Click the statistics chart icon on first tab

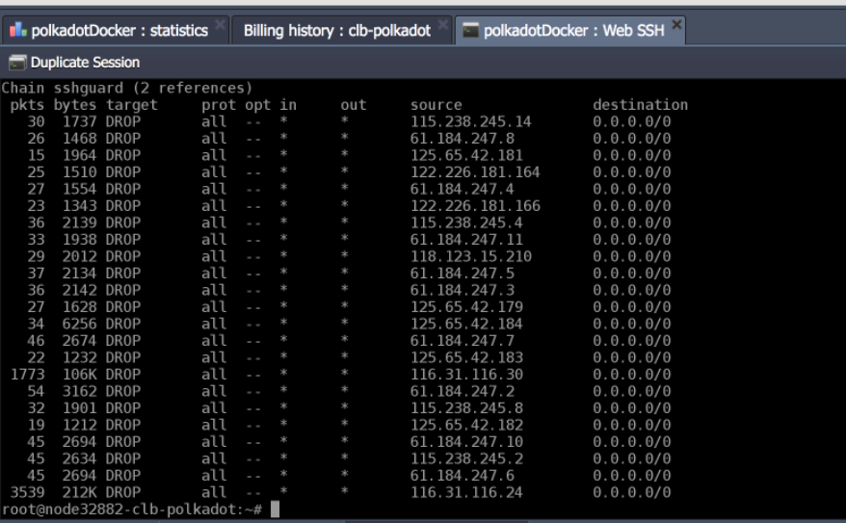click(17, 31)
